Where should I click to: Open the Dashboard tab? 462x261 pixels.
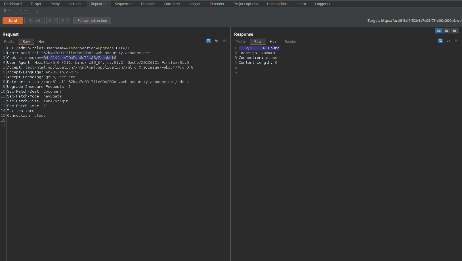pos(13,4)
